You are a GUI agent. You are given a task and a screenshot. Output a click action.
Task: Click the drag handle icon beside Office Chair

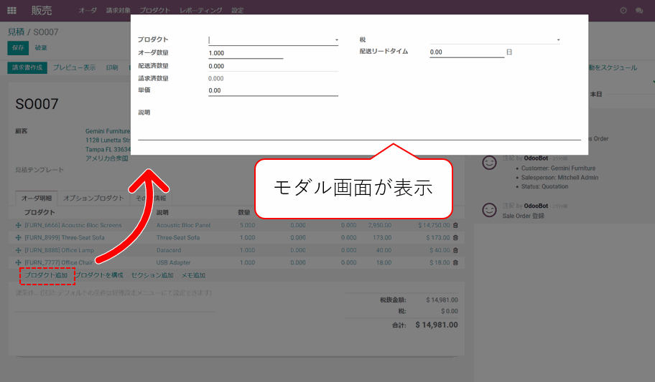click(18, 263)
